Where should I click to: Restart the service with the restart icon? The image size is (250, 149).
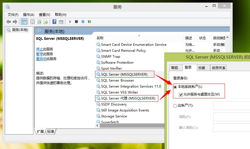tap(89, 22)
